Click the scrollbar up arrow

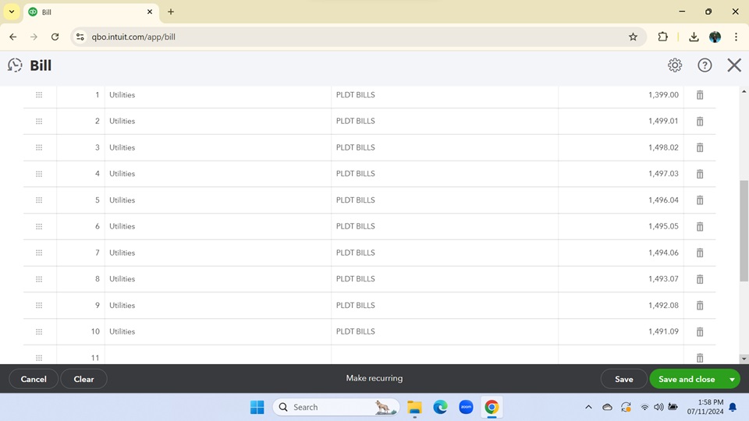point(744,91)
